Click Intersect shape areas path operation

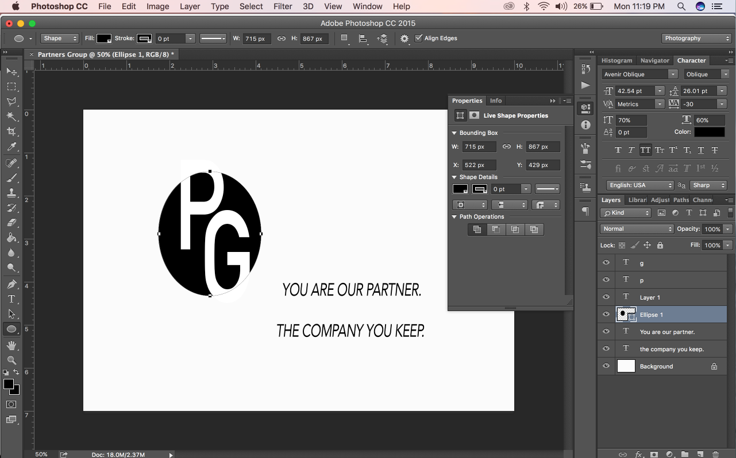pyautogui.click(x=515, y=230)
